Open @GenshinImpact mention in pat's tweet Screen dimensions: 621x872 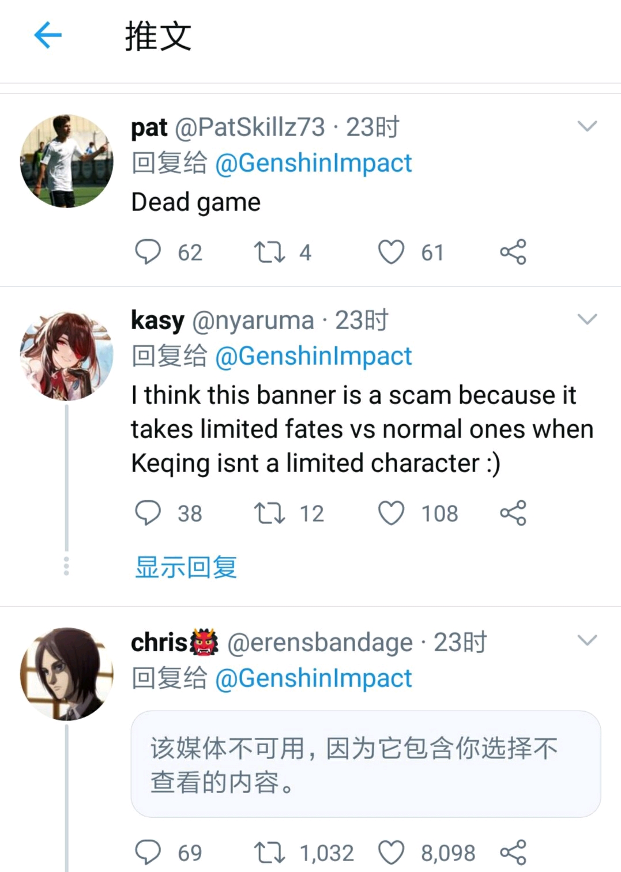click(x=313, y=163)
